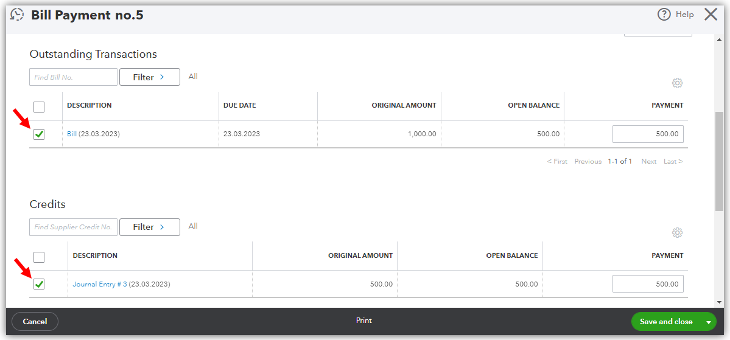Click the vertical scrollbar thumb
This screenshot has height=340, width=730.
(720, 161)
